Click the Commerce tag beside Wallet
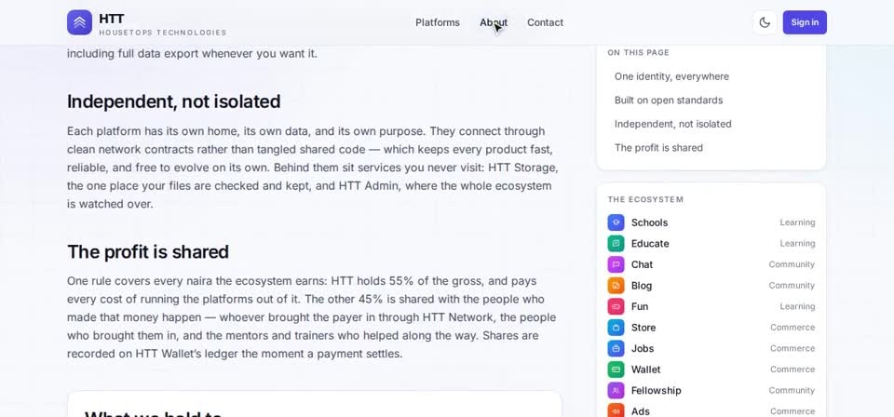This screenshot has height=417, width=894. coord(792,370)
